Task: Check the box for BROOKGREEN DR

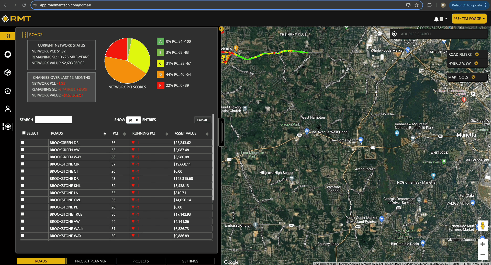Action: [23, 142]
